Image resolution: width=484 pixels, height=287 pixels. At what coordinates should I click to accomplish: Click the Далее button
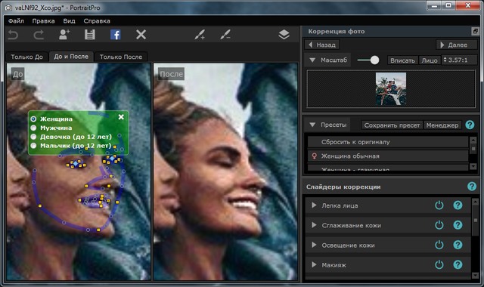[x=457, y=45]
